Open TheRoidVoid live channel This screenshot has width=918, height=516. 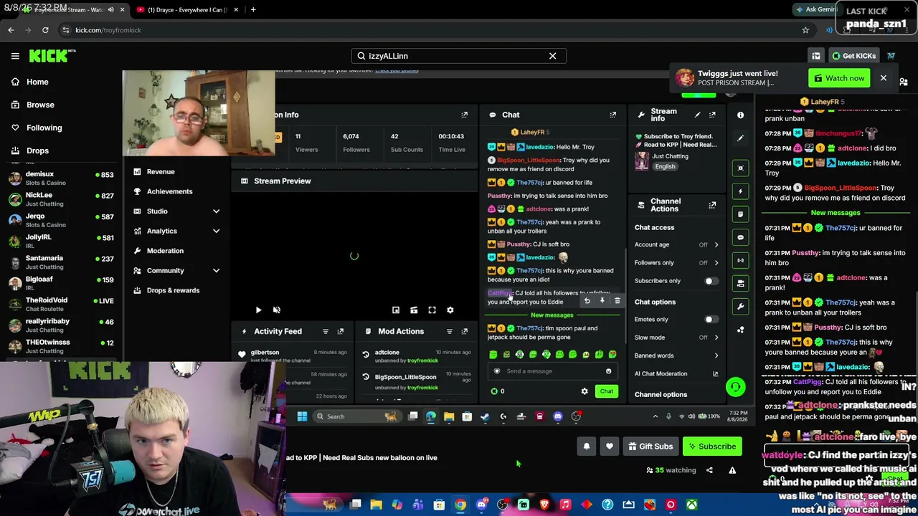pyautogui.click(x=61, y=304)
